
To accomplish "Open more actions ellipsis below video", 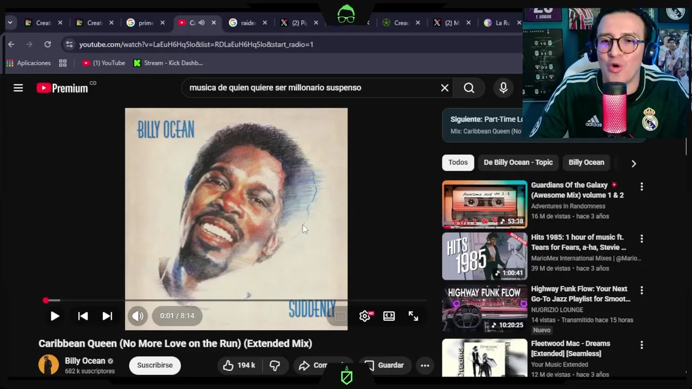I will pos(425,366).
